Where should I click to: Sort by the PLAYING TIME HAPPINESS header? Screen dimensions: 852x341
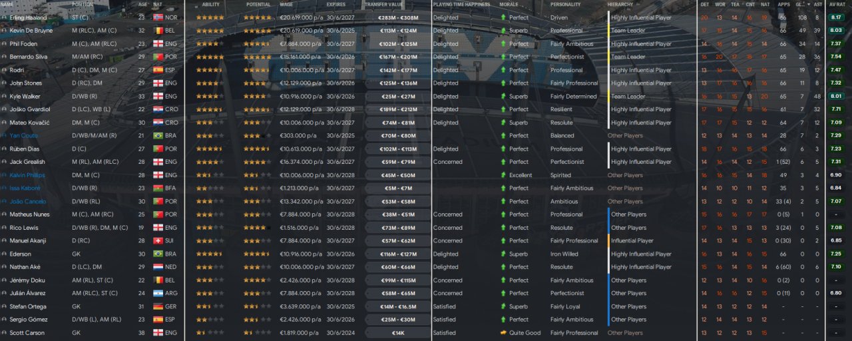pos(461,5)
